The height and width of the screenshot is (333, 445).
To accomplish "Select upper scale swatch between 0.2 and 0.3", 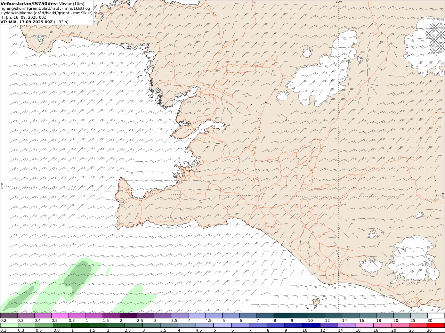I will click(x=9, y=316).
